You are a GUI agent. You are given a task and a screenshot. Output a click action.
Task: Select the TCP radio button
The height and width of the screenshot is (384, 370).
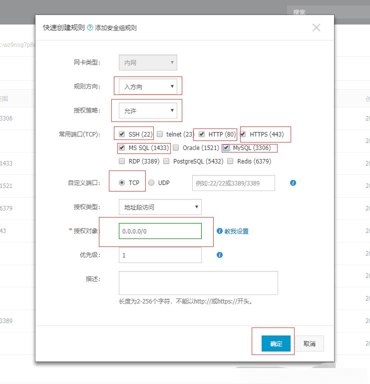tap(122, 183)
